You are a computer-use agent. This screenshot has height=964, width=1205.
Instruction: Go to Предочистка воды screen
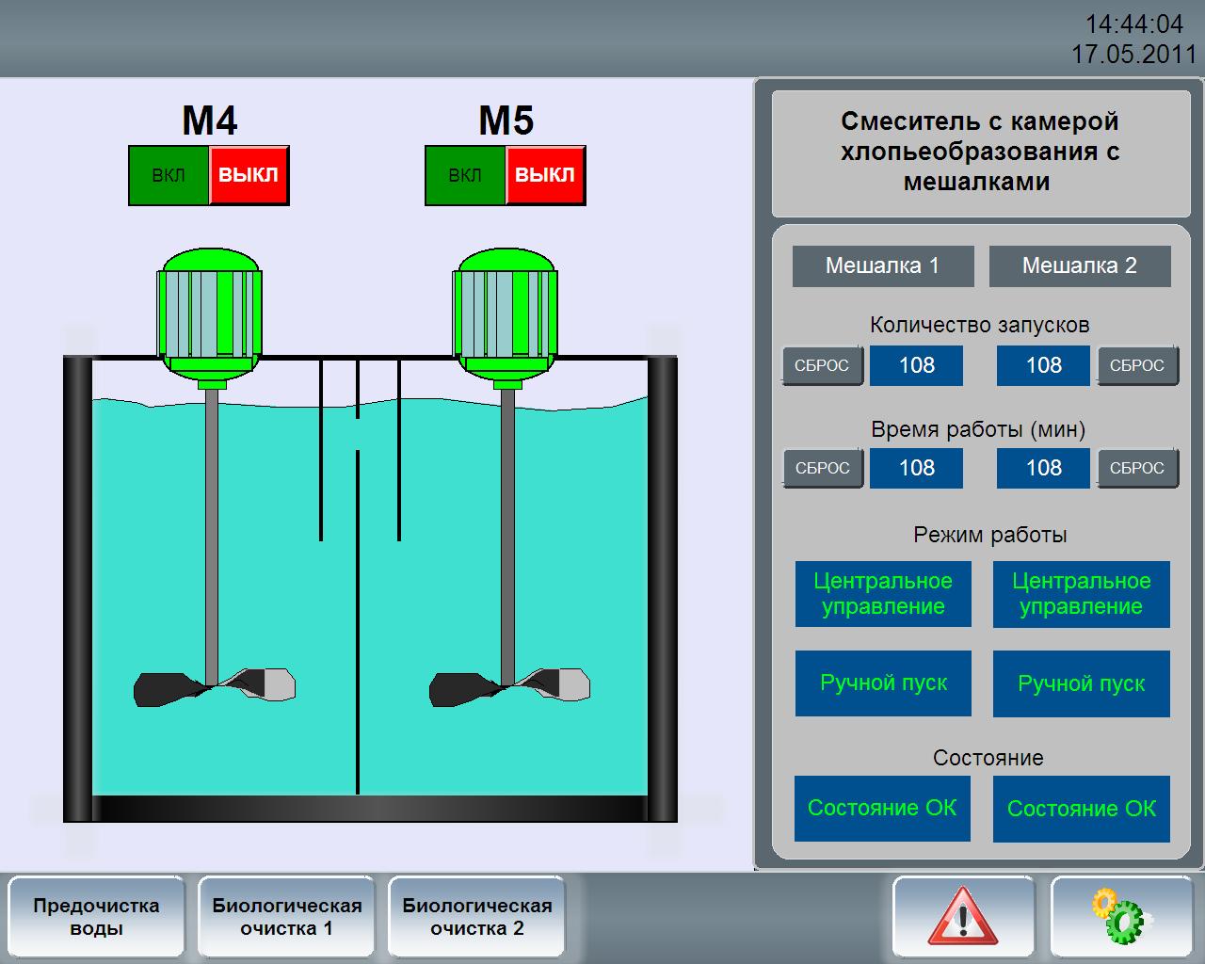[96, 917]
